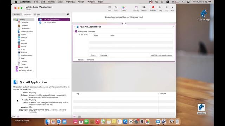Click the Add... button
225x126 pixels.
click(x=93, y=55)
